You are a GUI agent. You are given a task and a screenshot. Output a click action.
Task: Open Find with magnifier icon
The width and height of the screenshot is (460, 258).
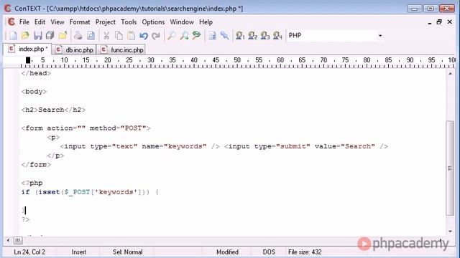[171, 36]
